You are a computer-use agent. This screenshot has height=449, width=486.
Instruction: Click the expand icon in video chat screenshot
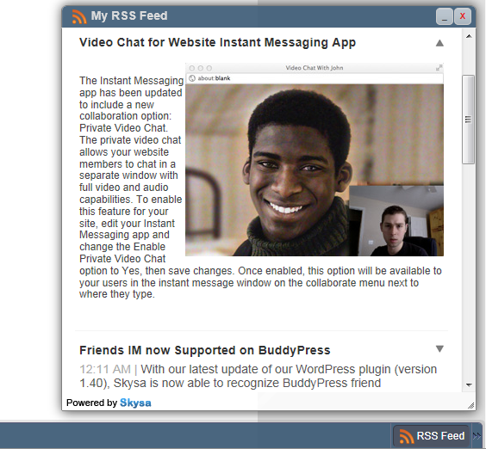[439, 67]
